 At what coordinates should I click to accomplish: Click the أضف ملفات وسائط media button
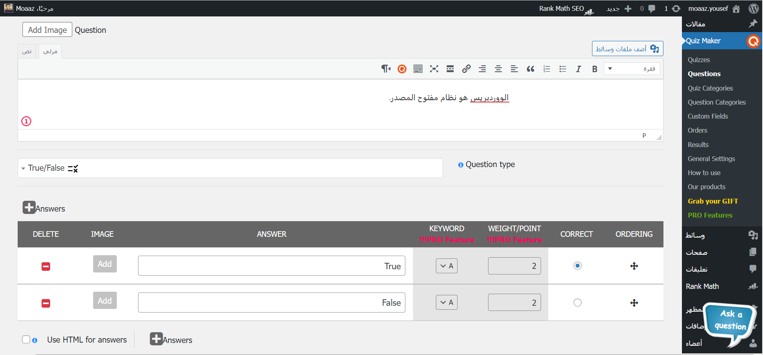pyautogui.click(x=627, y=48)
